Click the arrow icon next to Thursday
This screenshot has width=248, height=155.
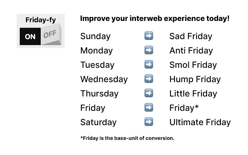[x=148, y=93]
